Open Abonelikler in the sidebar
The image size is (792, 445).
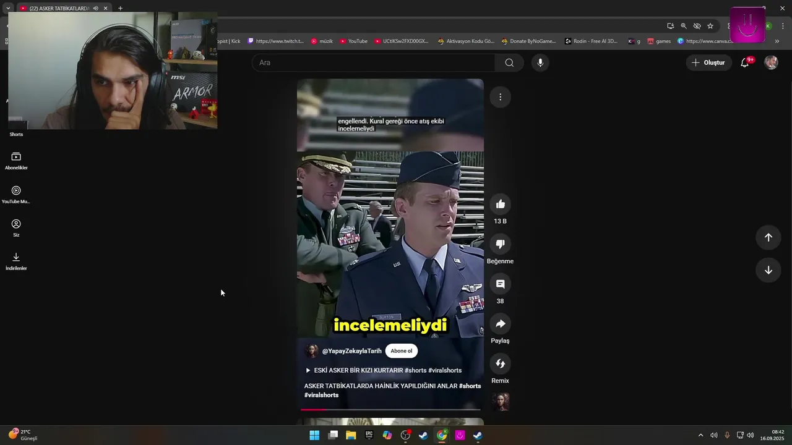point(16,161)
